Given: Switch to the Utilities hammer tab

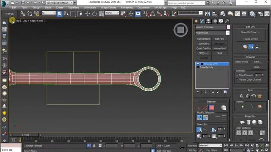Looking at the screenshot, I should click(227, 21).
